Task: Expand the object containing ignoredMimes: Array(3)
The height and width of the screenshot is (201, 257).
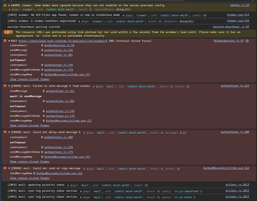Action: [10, 10]
